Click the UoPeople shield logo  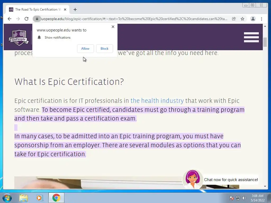[19, 38]
